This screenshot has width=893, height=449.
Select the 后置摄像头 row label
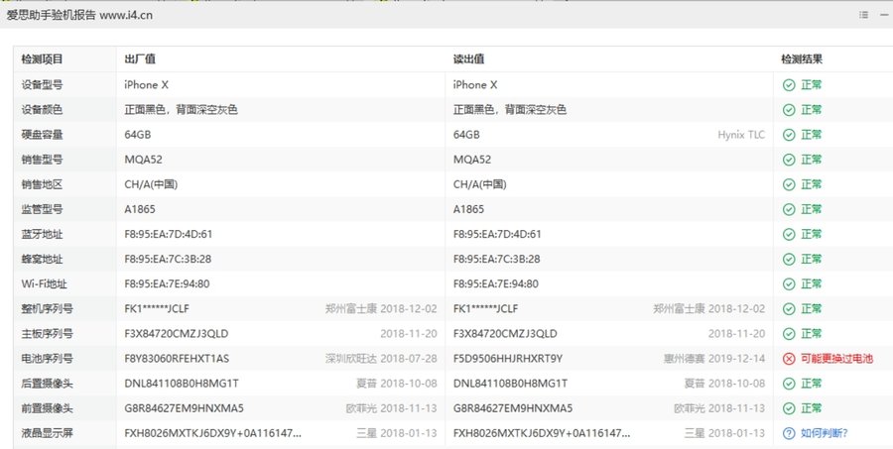click(48, 384)
